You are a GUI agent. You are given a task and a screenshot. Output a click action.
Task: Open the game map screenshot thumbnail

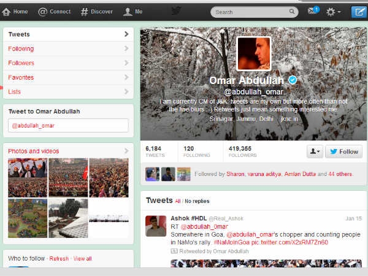(28, 218)
